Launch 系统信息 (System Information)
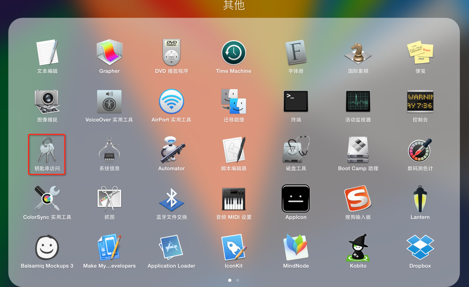This screenshot has height=287, width=469. [109, 150]
